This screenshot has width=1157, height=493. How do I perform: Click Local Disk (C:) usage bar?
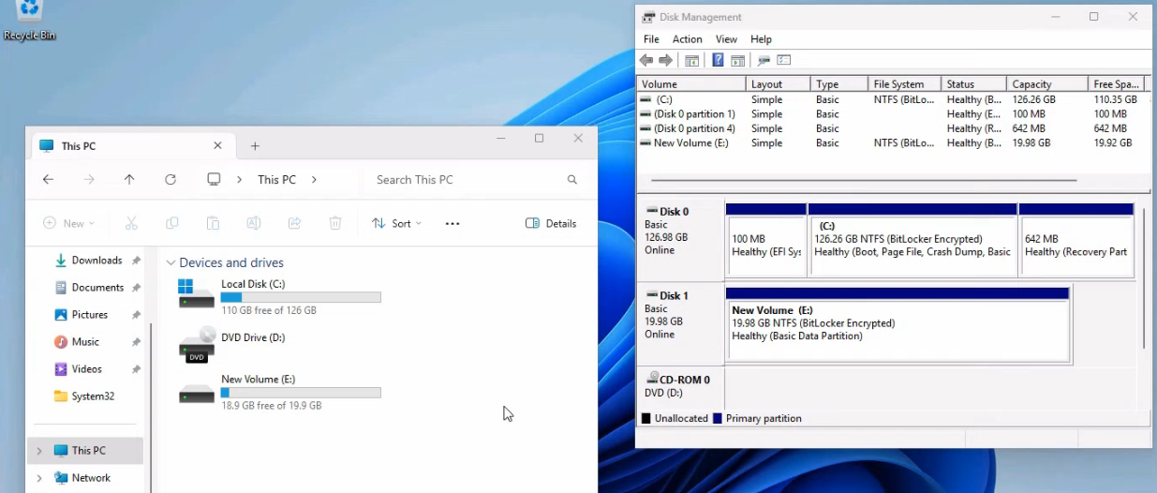click(x=301, y=297)
